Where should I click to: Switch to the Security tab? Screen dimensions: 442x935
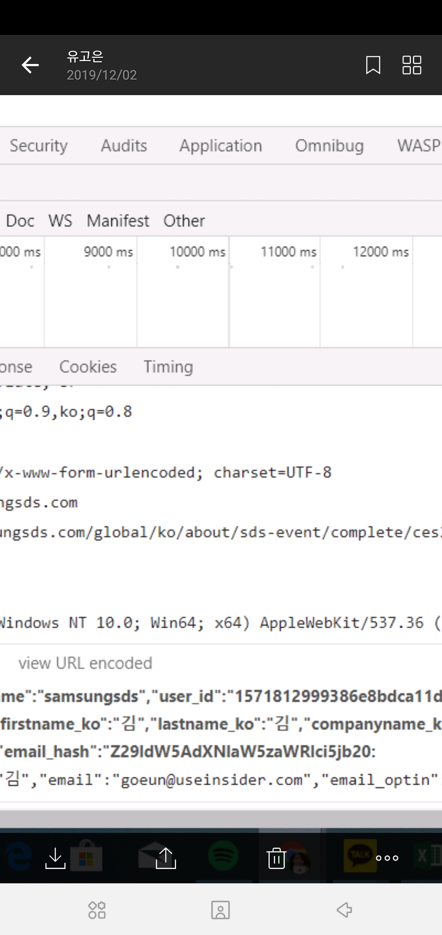coord(38,146)
